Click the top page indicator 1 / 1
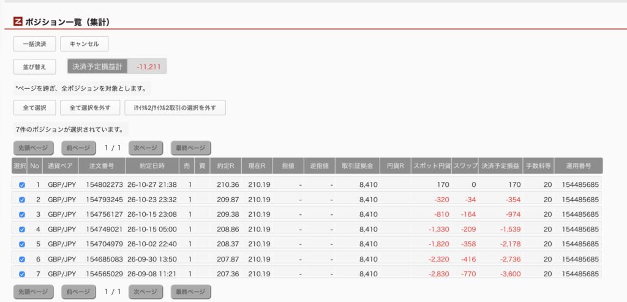 113,148
